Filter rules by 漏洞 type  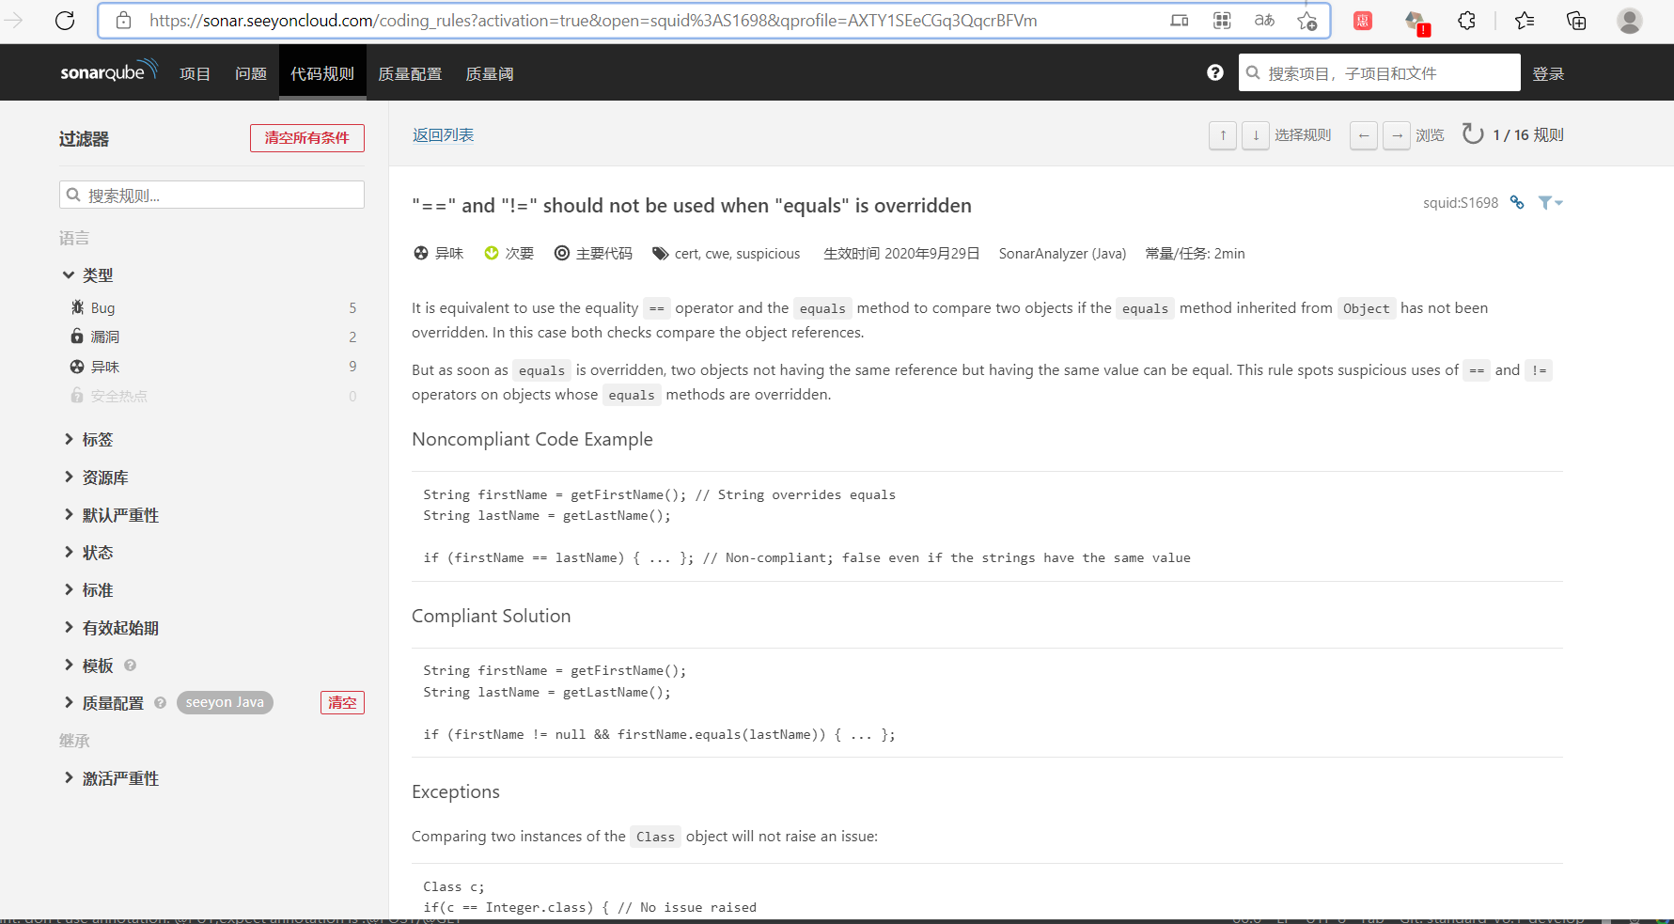(x=104, y=337)
